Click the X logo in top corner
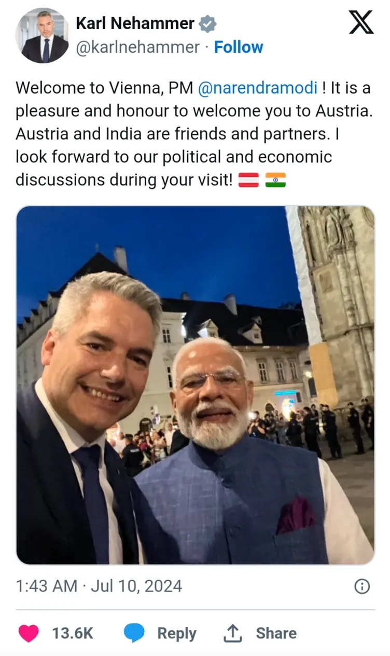 [x=361, y=22]
